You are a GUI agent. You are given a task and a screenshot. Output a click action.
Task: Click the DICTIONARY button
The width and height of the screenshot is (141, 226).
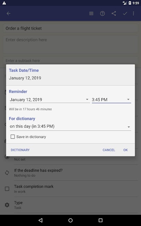[20, 150]
